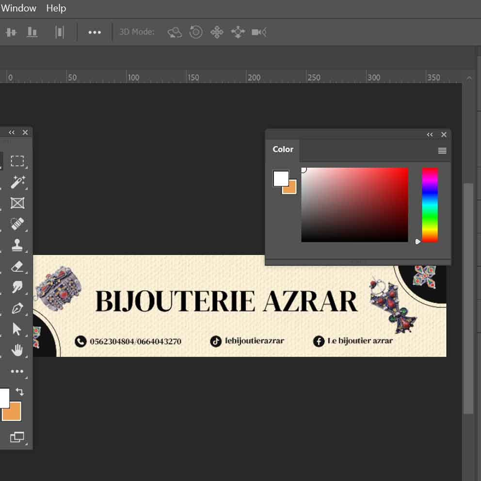Click the Color panel tab

[x=283, y=149]
